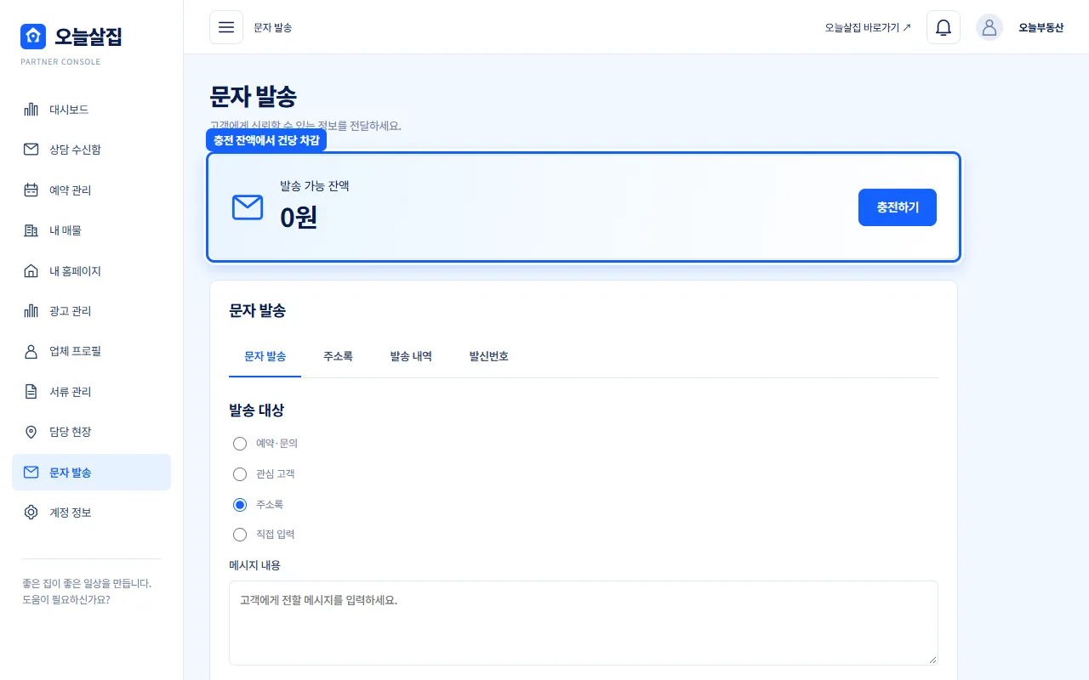Switch to the 발신번호 tab
The width and height of the screenshot is (1089, 680).
point(489,356)
